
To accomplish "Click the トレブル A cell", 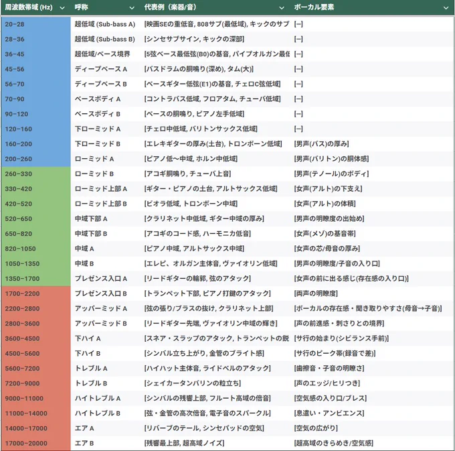I will click(x=106, y=369).
